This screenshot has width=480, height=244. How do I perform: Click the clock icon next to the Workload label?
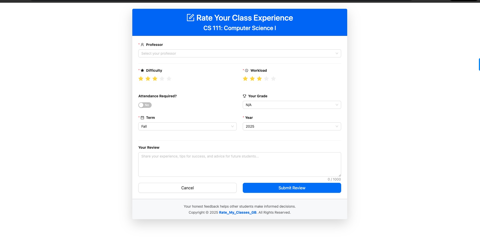247,70
